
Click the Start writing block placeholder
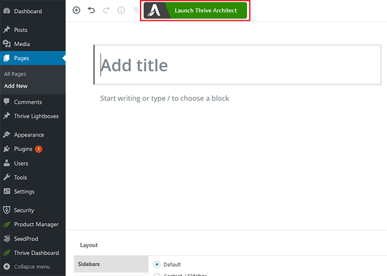pyautogui.click(x=164, y=98)
